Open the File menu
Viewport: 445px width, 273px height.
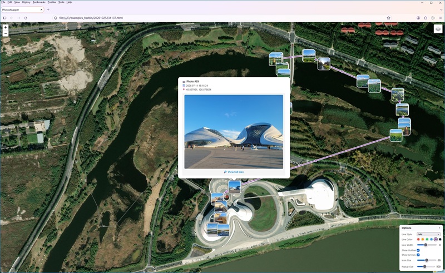(3, 2)
